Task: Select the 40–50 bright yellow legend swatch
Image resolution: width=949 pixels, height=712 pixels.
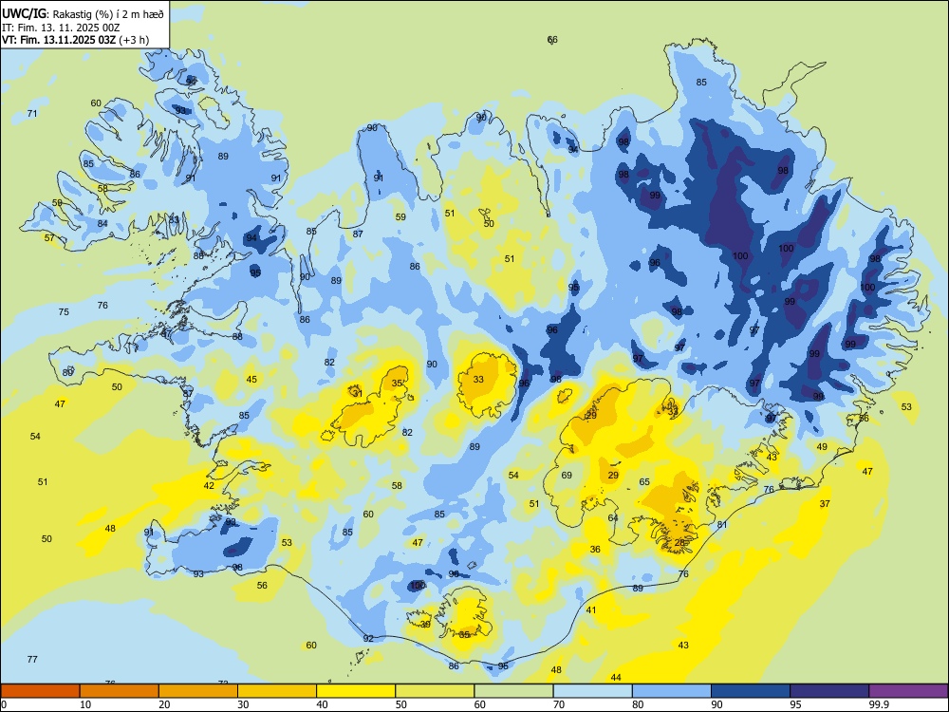Action: click(x=356, y=691)
